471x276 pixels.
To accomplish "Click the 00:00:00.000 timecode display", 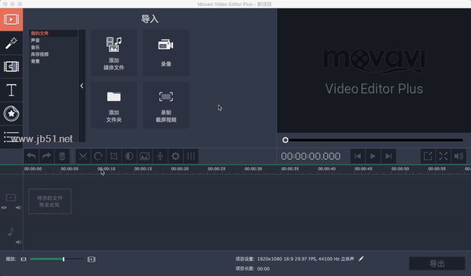I will point(311,156).
